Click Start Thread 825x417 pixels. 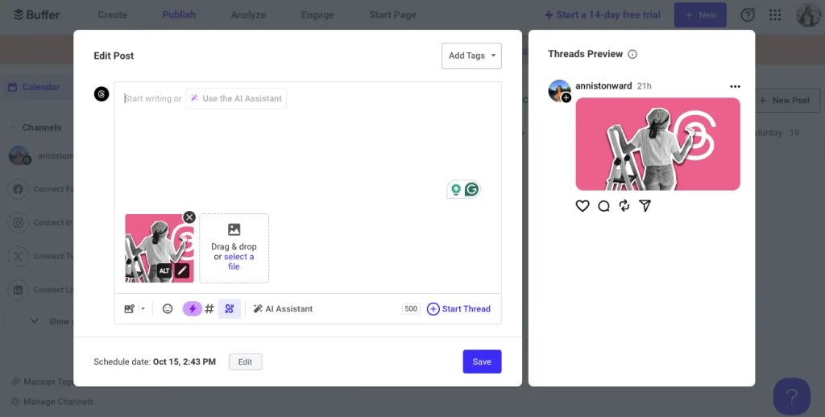[x=458, y=308]
